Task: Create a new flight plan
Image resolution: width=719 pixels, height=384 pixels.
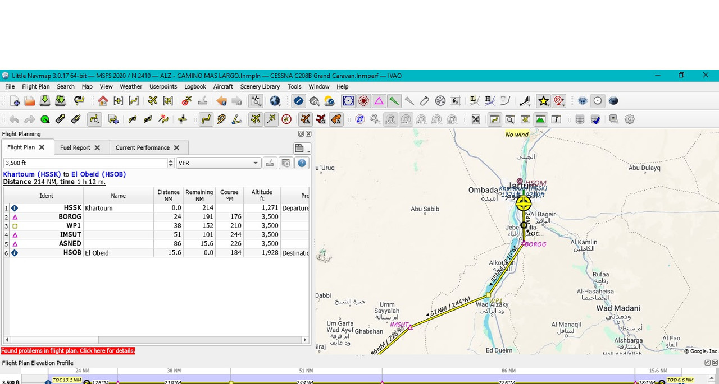Action: pyautogui.click(x=15, y=101)
